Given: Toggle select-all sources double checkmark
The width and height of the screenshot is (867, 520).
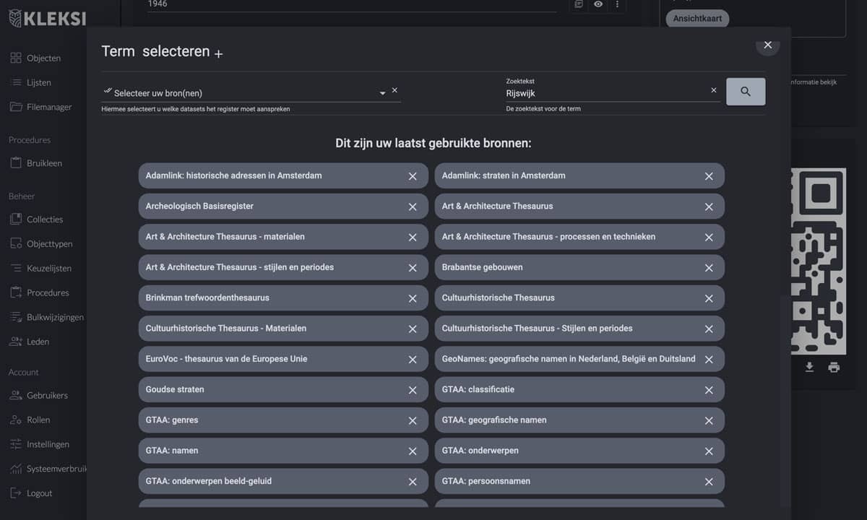Looking at the screenshot, I should 108,91.
